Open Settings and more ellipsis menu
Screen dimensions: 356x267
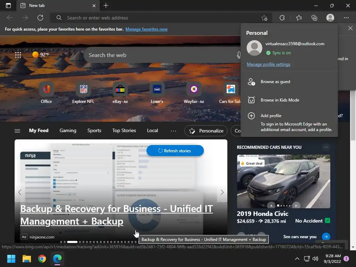point(346,18)
